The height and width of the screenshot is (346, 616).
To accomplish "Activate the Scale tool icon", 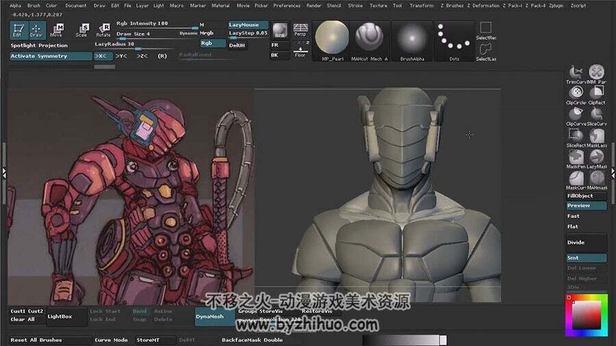I will coord(81,30).
